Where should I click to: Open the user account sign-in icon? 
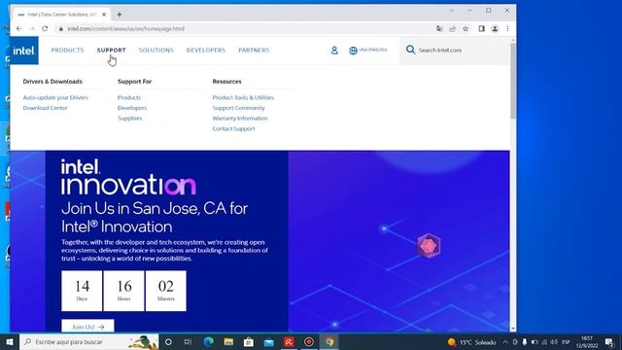(334, 51)
